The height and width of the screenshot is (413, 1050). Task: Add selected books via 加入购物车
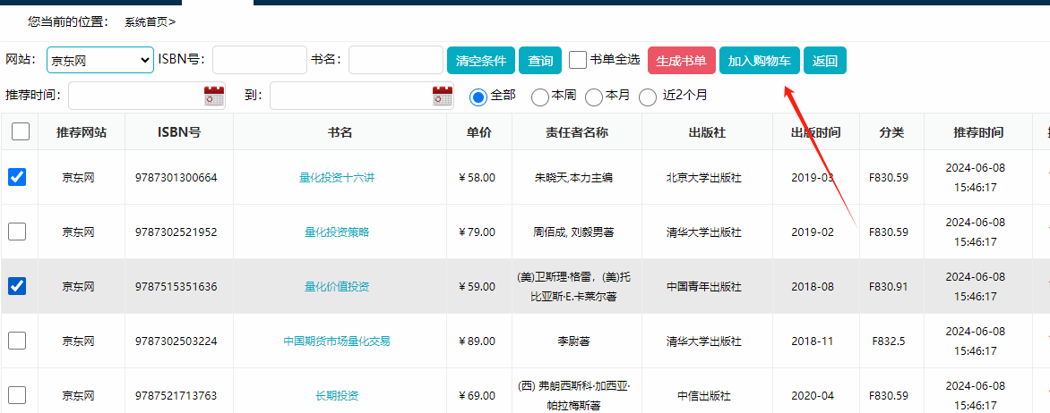pyautogui.click(x=759, y=61)
